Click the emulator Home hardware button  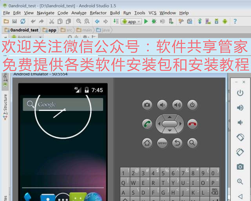pyautogui.click(x=147, y=143)
